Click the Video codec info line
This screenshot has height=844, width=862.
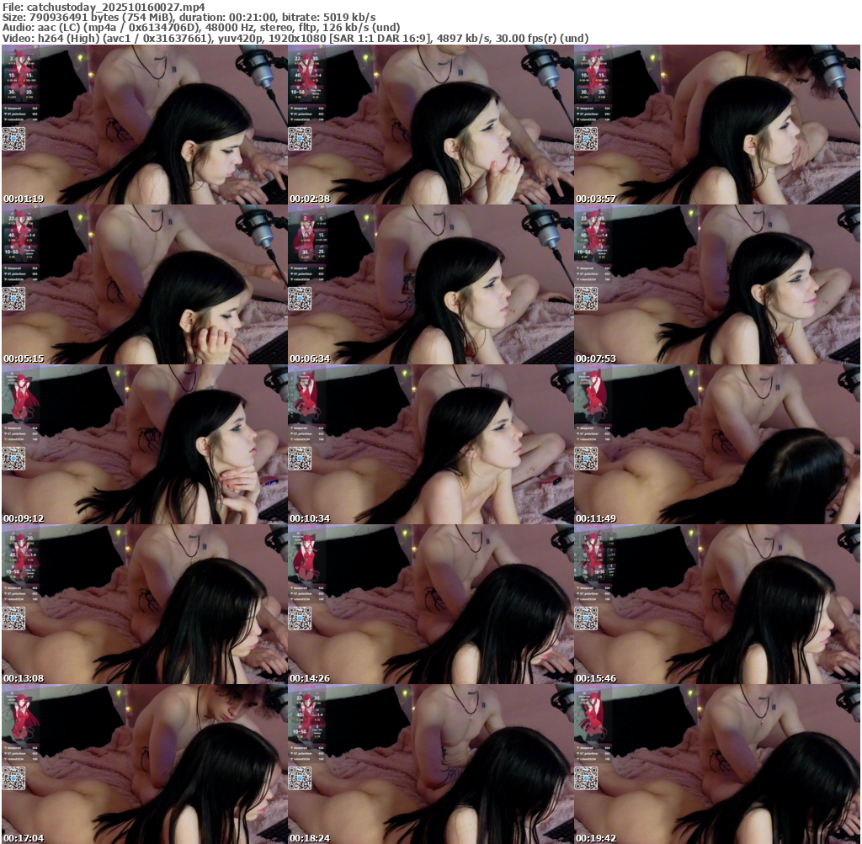click(295, 38)
